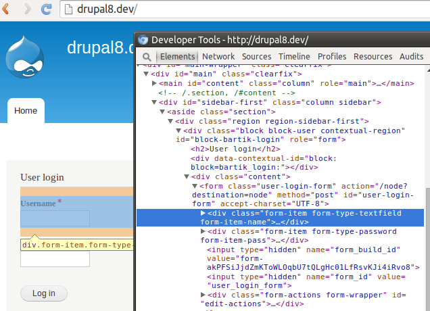The width and height of the screenshot is (430, 311).
Task: Click the DevTools magnifier inspect icon
Action: [145, 57]
